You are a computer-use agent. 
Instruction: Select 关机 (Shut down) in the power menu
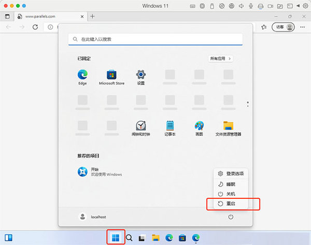pos(231,194)
